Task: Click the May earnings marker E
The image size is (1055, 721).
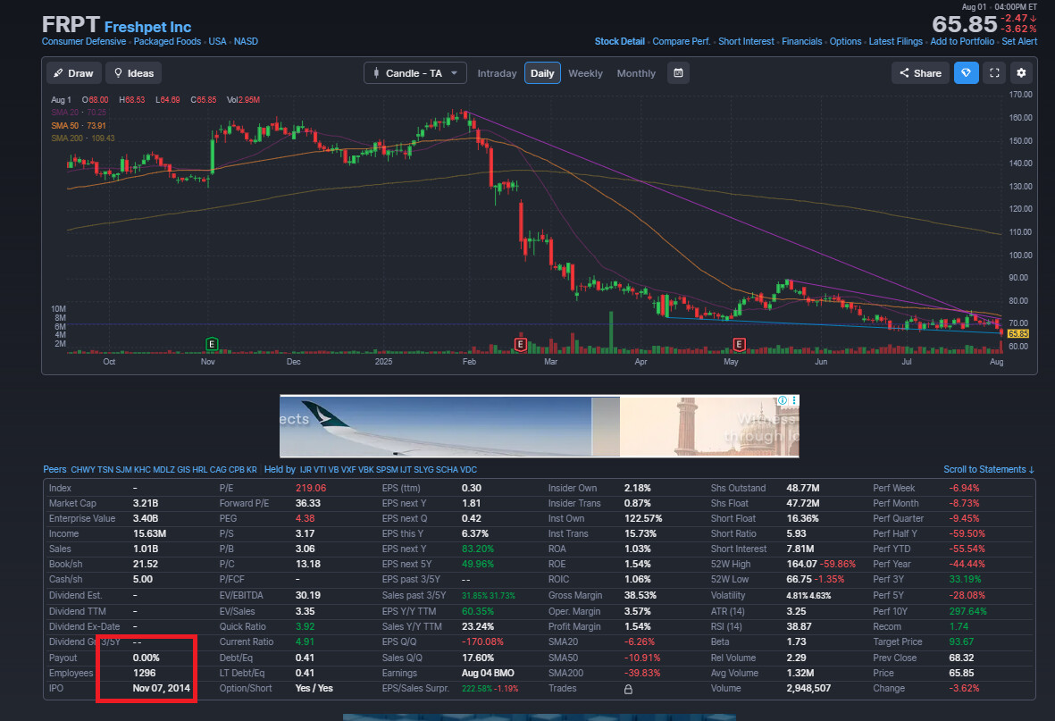Action: [739, 344]
